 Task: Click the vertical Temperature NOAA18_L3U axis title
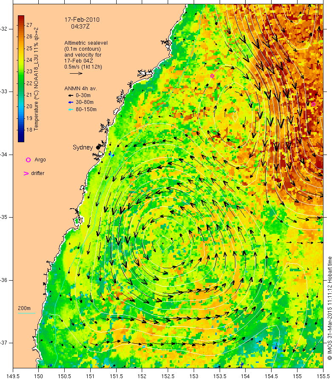coord(36,79)
